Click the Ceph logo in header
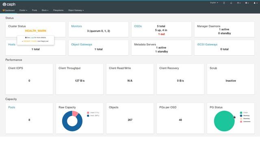 click(x=9, y=4)
